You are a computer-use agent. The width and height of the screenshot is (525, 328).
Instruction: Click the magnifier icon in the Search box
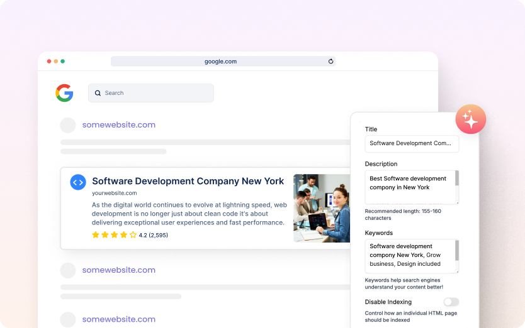click(98, 93)
